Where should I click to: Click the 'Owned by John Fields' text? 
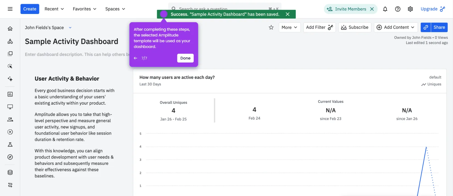click(413, 38)
